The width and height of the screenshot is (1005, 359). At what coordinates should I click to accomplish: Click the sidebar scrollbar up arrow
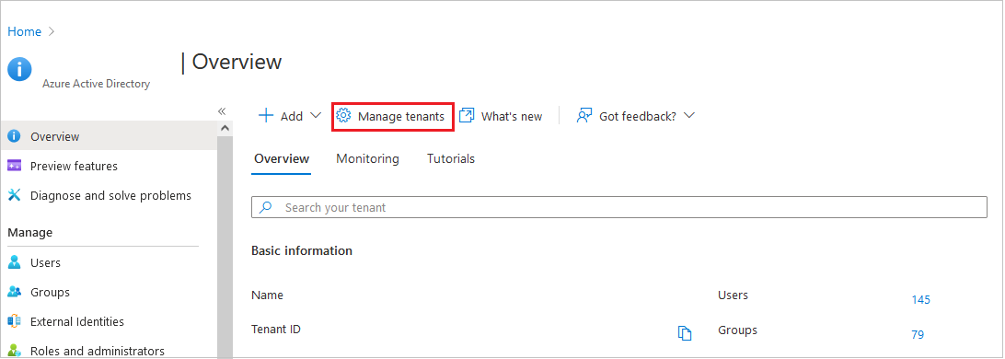[225, 128]
